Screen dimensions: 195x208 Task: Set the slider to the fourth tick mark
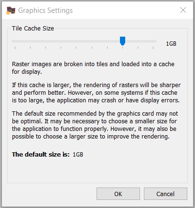(61, 48)
